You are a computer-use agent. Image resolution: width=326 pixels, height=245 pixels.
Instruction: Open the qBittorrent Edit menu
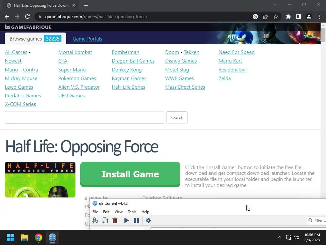106,212
